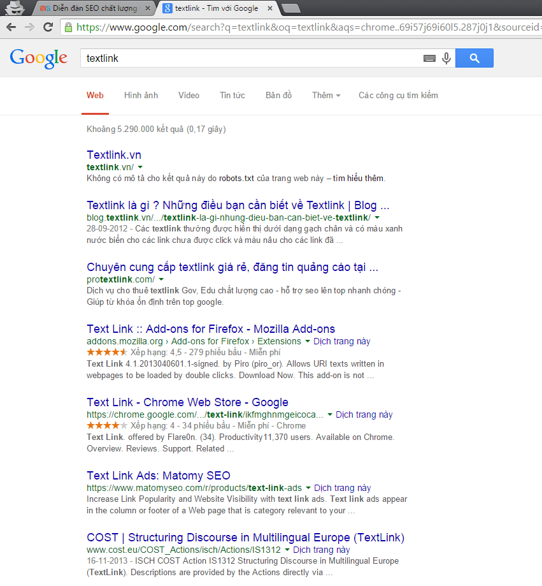
Task: Expand dropdown arrow next to textlink.vn/ URL
Action: tap(140, 167)
